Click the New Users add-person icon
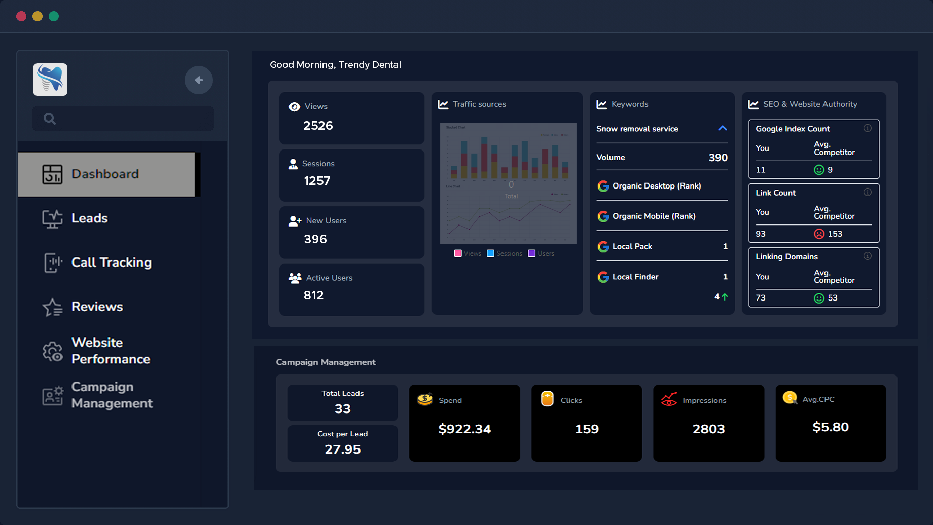This screenshot has height=525, width=933. (295, 221)
